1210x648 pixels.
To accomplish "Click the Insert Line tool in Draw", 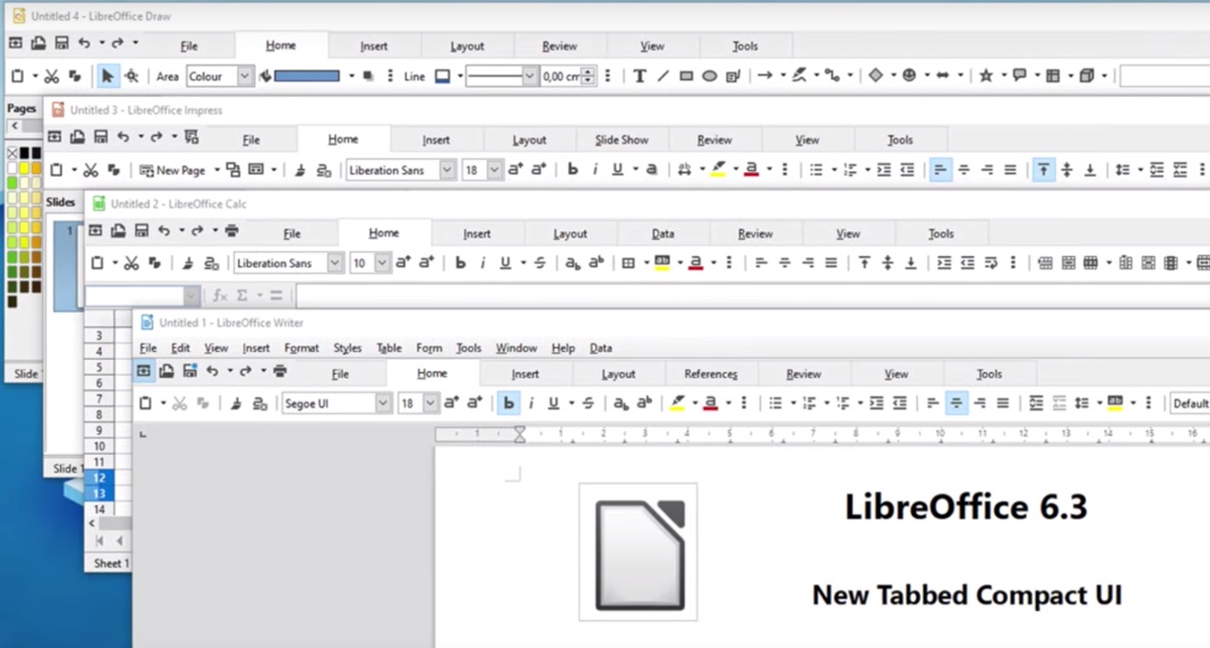I will pyautogui.click(x=663, y=75).
